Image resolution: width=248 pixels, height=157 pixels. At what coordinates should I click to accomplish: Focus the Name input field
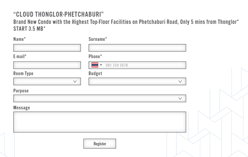click(x=47, y=48)
